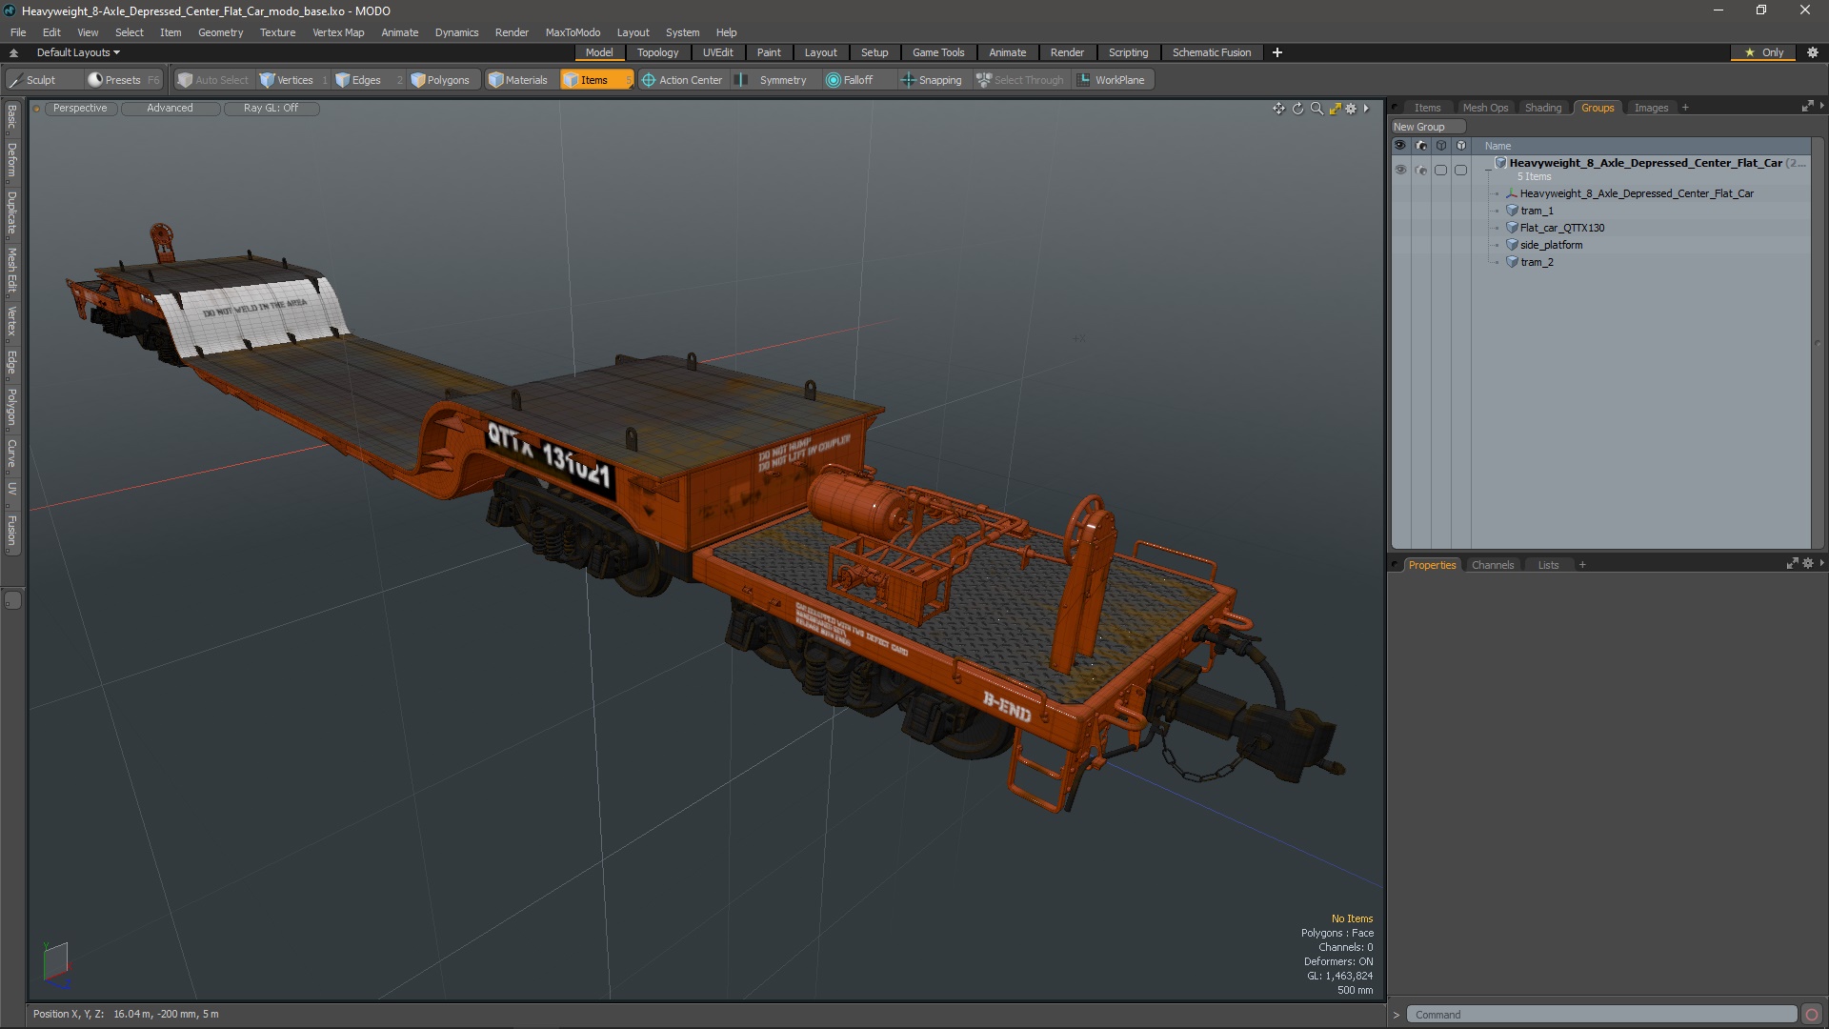
Task: Click command history arrow left of Command
Action: click(1397, 1015)
